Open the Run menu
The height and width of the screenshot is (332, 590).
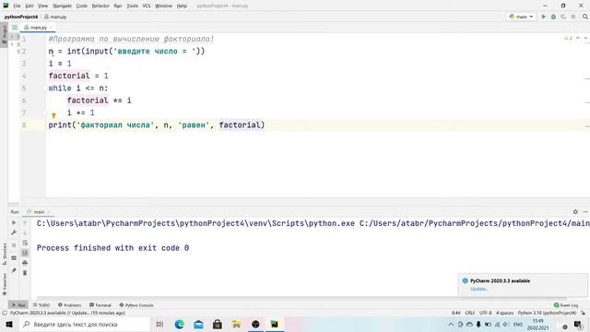[118, 6]
